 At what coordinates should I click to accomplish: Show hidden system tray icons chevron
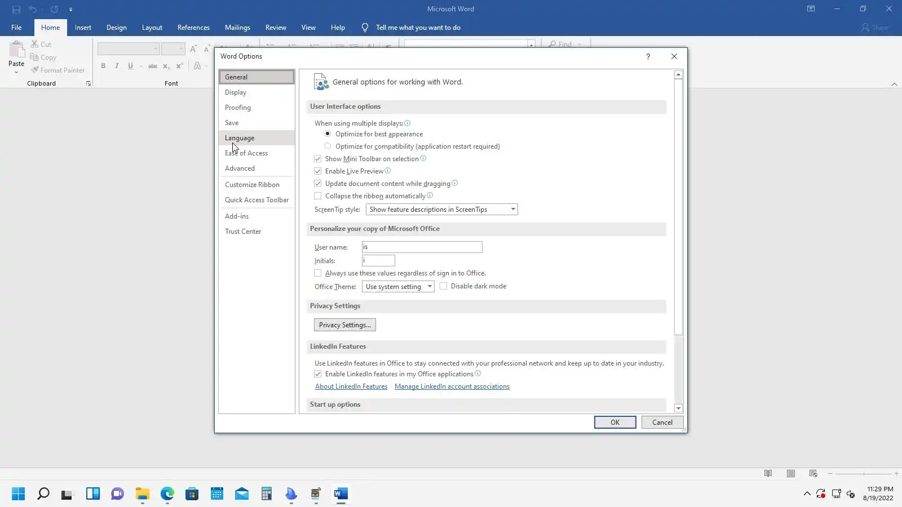click(807, 494)
